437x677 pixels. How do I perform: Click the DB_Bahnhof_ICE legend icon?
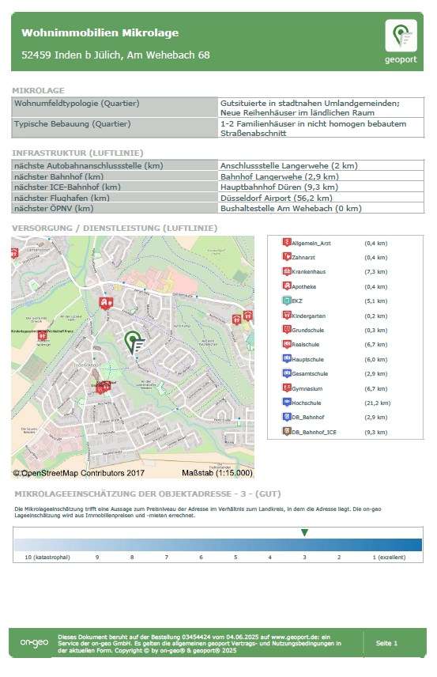(287, 431)
